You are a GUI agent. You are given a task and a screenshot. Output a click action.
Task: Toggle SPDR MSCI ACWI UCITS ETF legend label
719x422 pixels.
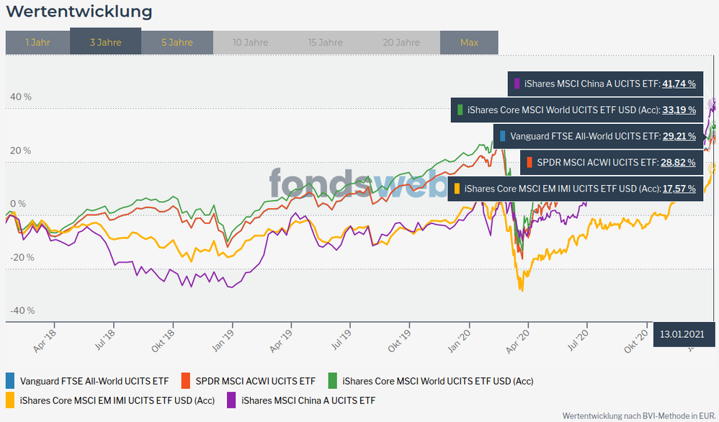pos(255,380)
